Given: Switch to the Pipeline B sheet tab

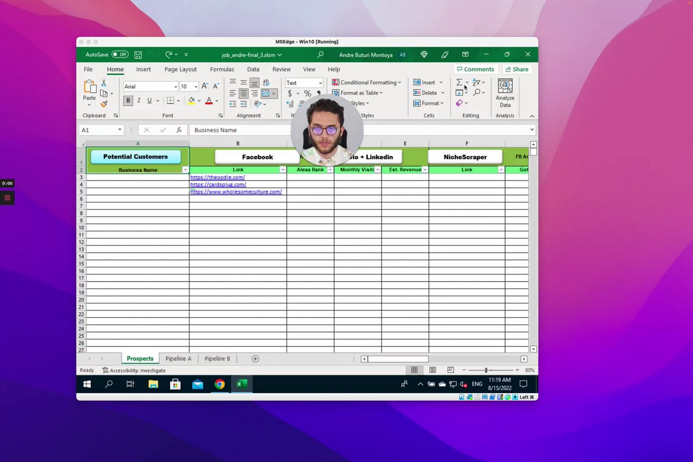Looking at the screenshot, I should pyautogui.click(x=217, y=359).
